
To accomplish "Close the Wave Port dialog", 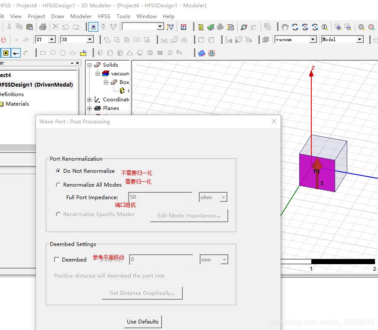I will (274, 121).
